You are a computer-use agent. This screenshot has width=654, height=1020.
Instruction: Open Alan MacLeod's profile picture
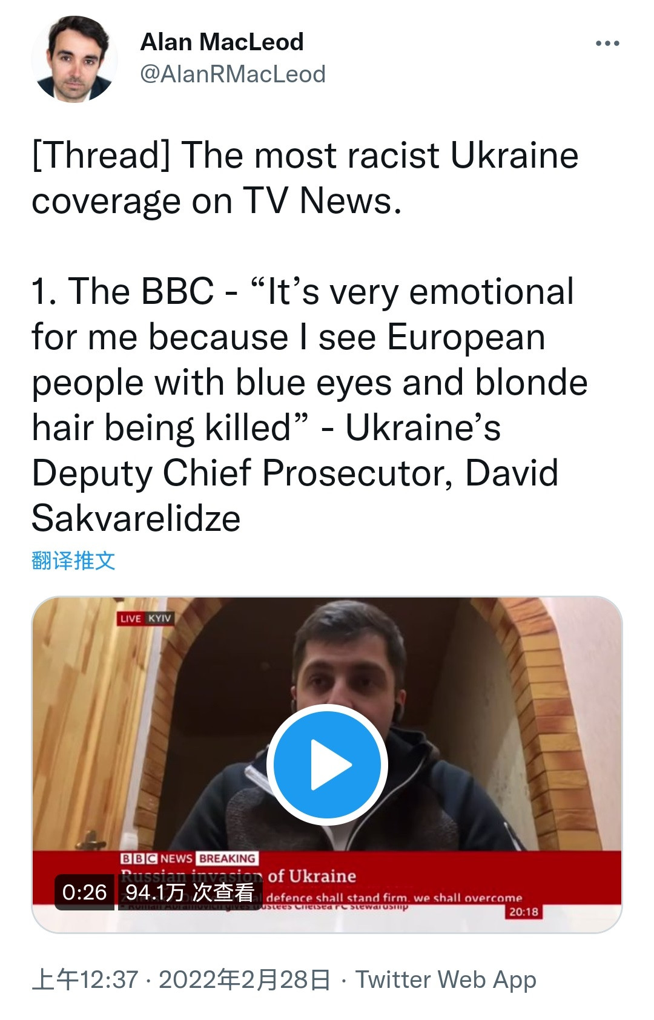pos(75,59)
